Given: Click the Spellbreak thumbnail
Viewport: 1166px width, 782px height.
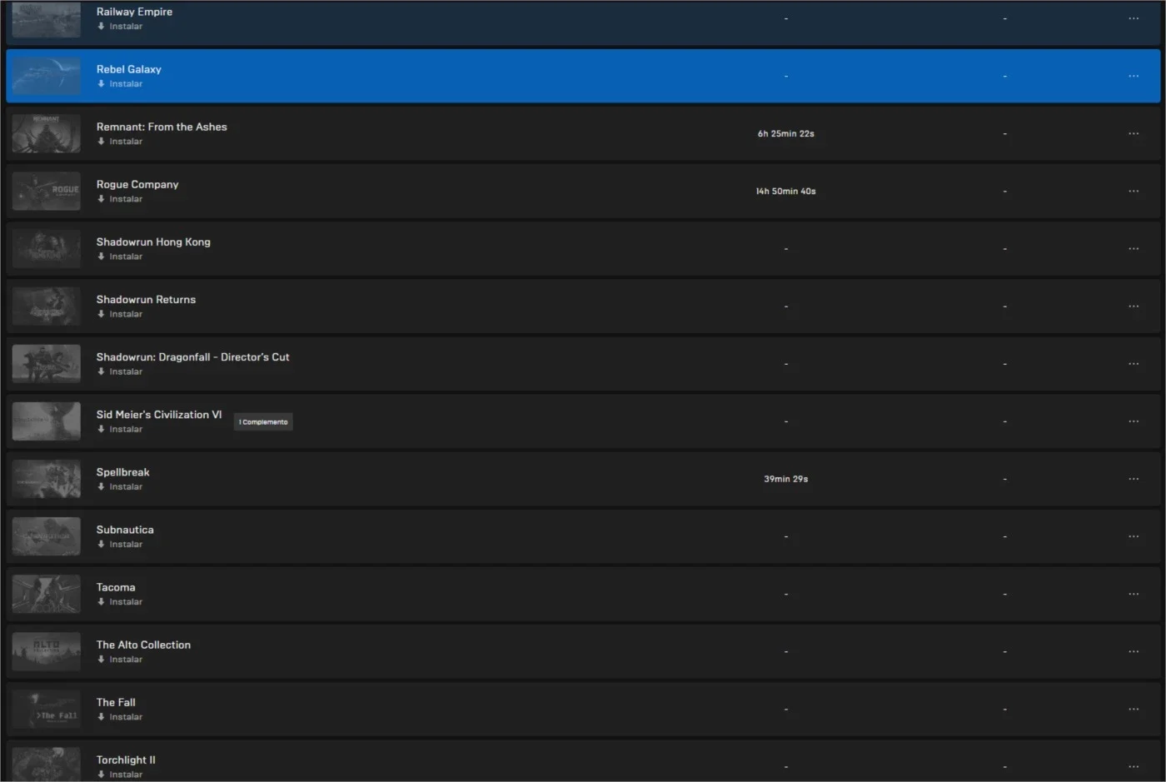Looking at the screenshot, I should pyautogui.click(x=47, y=478).
